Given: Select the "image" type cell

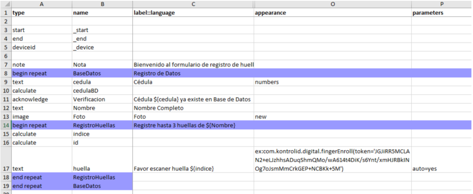Looking at the screenshot, I should point(42,116).
